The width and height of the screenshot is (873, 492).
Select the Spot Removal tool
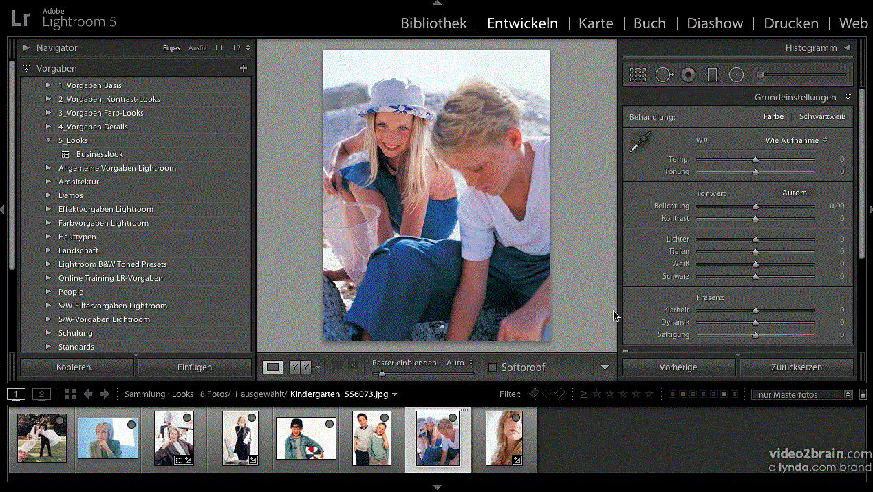pyautogui.click(x=664, y=74)
